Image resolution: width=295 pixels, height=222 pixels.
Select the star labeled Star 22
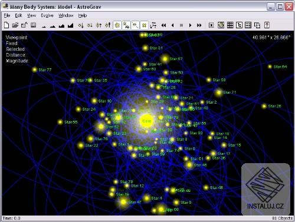81,145
